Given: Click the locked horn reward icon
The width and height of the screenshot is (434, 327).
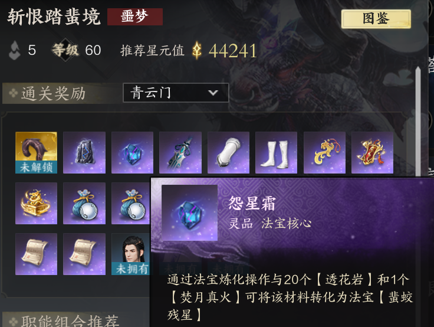Looking at the screenshot, I should tap(36, 153).
